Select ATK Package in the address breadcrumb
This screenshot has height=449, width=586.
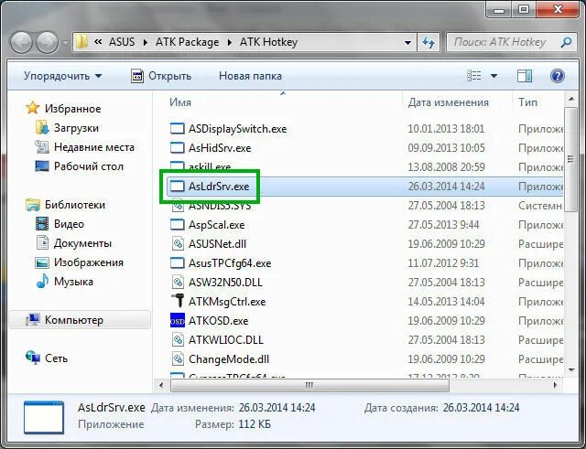187,42
